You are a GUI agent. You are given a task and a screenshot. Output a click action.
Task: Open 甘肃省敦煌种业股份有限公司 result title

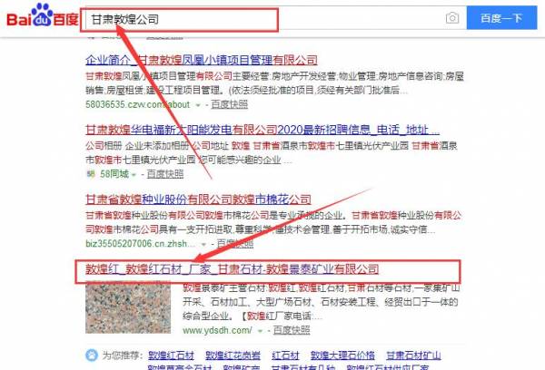coord(216,200)
